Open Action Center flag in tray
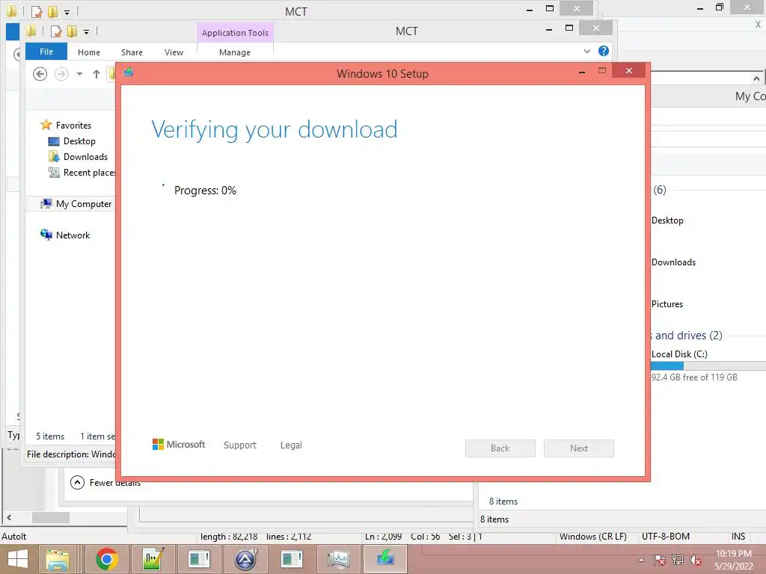This screenshot has height=574, width=766. coord(660,560)
